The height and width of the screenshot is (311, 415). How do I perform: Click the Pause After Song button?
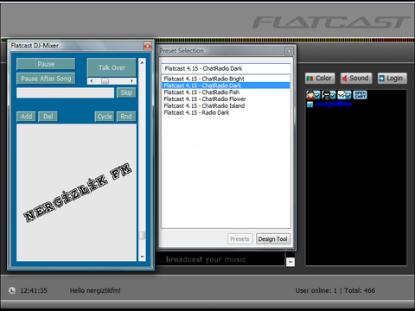coord(46,79)
